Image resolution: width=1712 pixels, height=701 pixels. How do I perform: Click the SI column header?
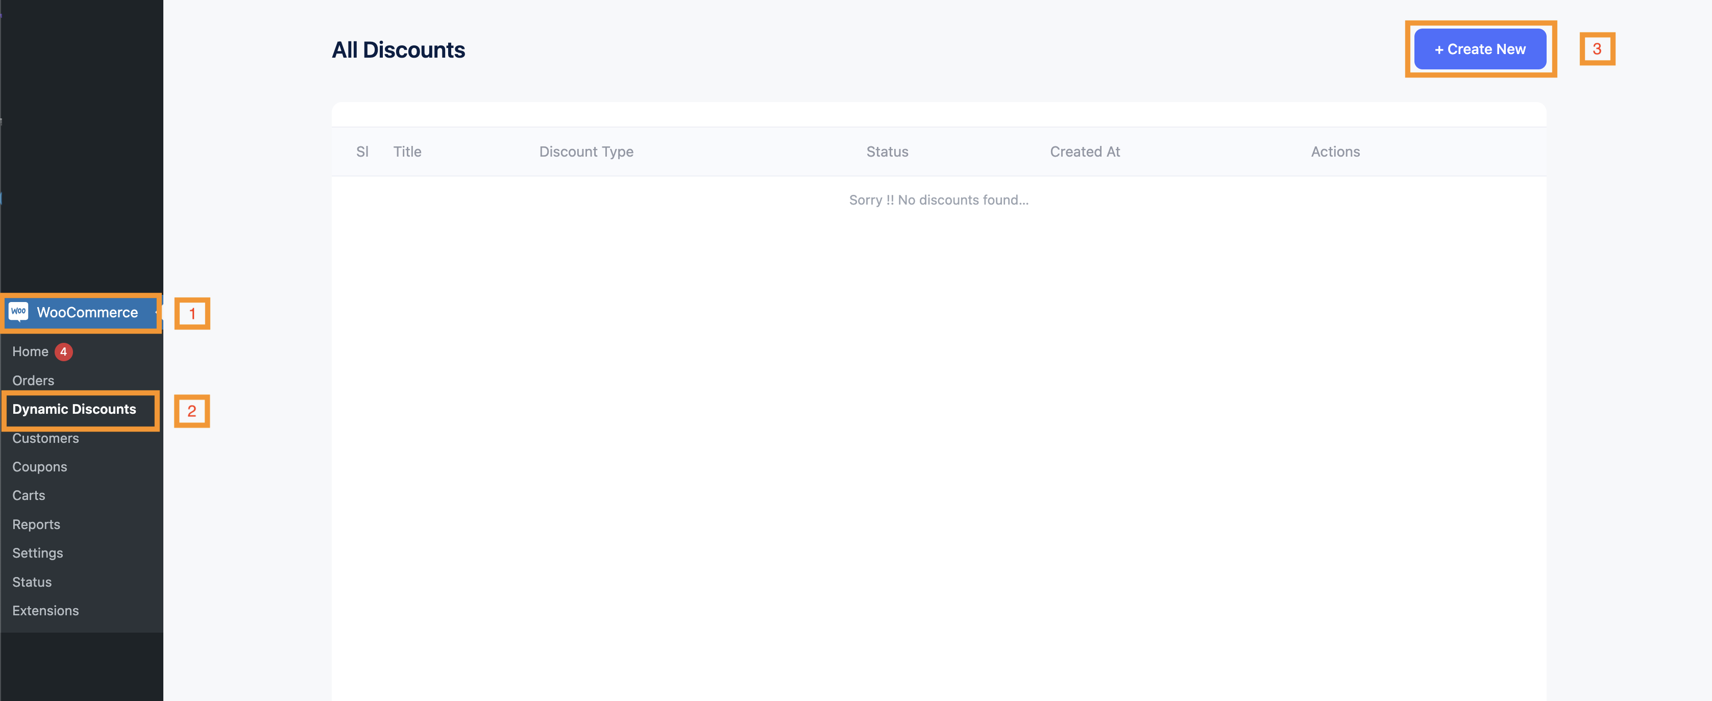pos(361,152)
